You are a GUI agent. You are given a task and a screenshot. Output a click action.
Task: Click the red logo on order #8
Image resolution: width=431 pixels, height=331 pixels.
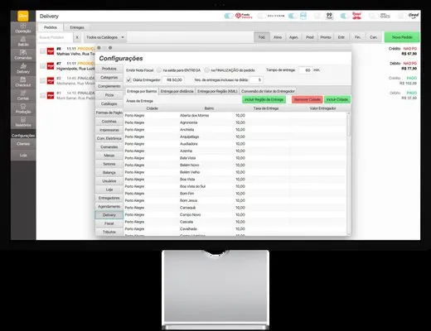pyautogui.click(x=51, y=51)
